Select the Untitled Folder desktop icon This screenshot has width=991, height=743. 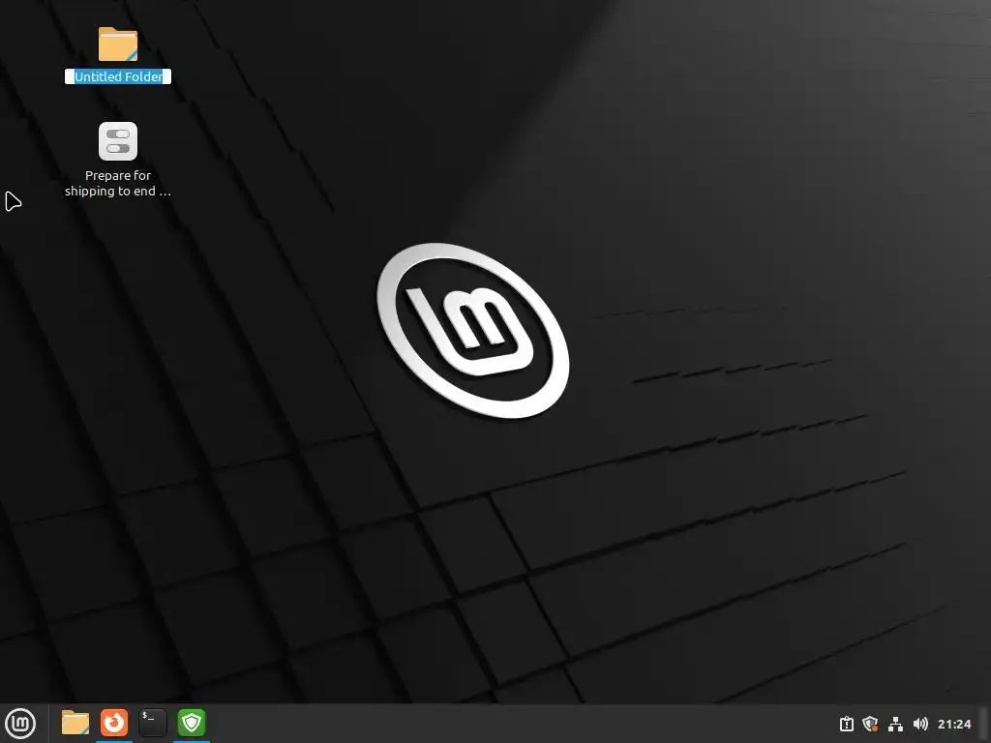click(117, 45)
